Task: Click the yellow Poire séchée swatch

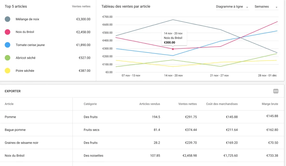Action: click(7, 71)
